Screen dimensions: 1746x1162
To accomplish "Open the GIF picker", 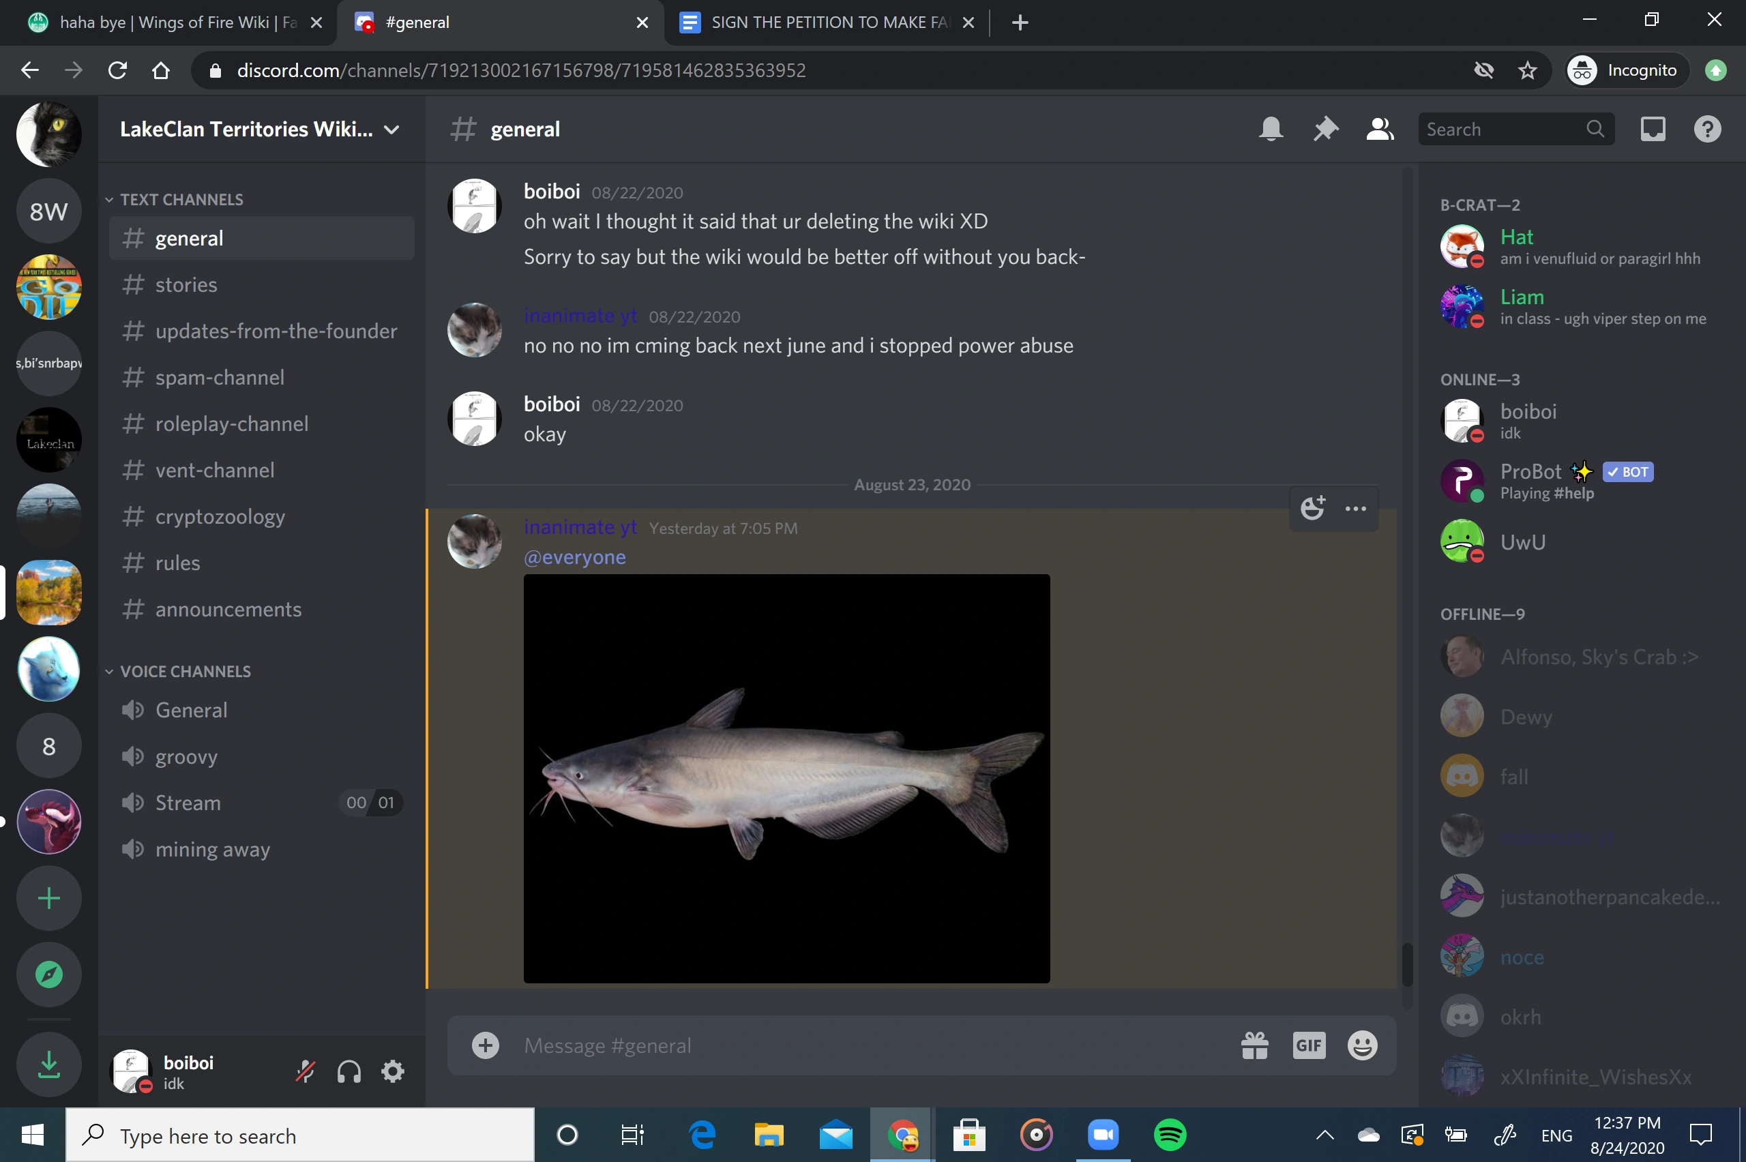I will (x=1308, y=1045).
